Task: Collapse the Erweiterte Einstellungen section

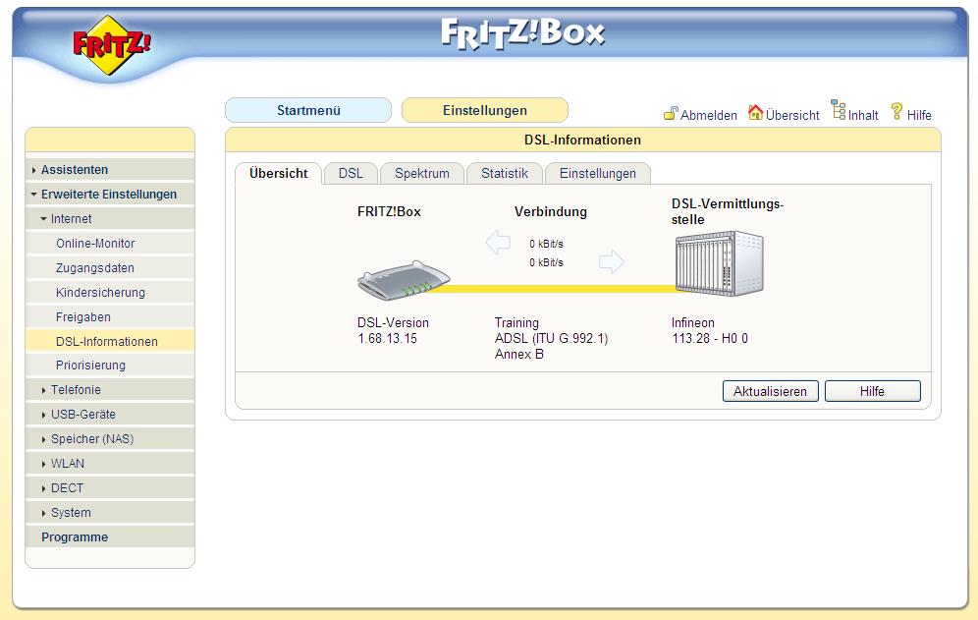Action: click(108, 195)
